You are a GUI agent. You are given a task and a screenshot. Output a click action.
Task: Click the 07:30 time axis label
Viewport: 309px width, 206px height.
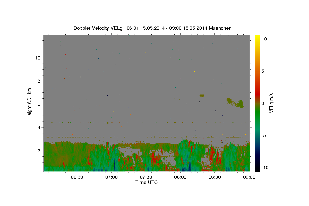pos(146,177)
